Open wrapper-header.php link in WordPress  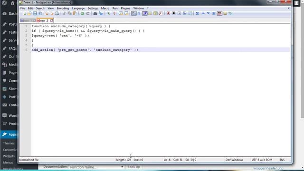pos(268,168)
